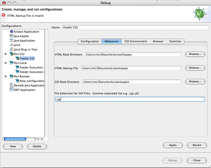211x168 pixels.
Task: Click the scroll left arrow under configurations
Action: 38,139
